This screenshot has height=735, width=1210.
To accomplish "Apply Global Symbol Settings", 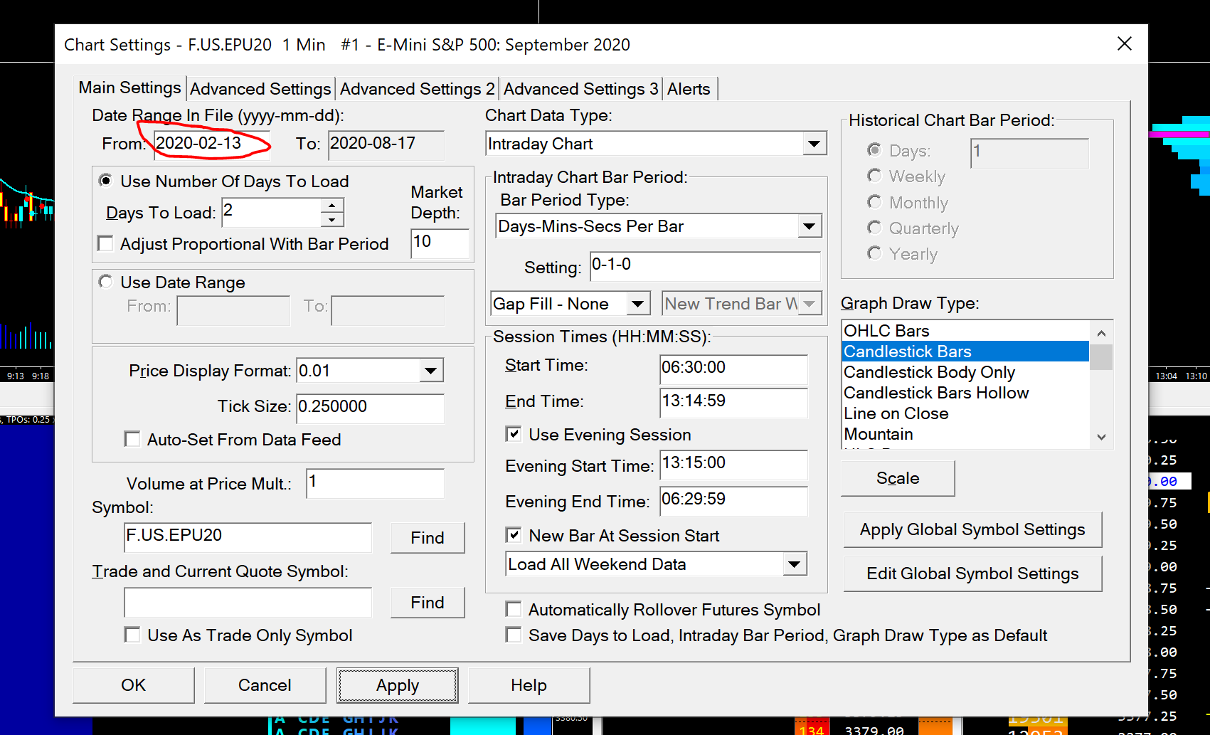I will [x=972, y=529].
